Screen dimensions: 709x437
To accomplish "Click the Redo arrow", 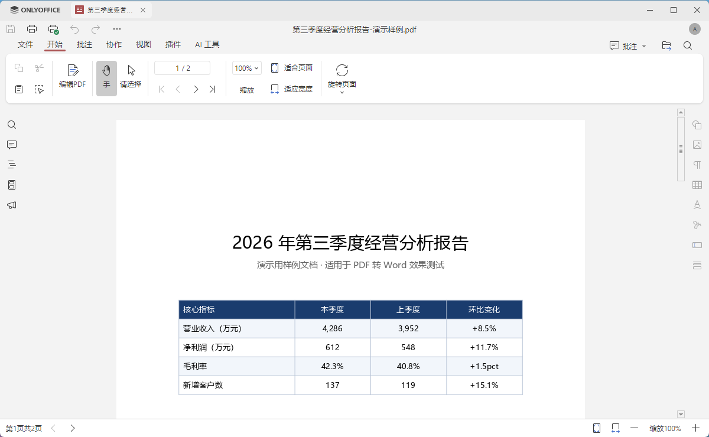I will click(96, 29).
